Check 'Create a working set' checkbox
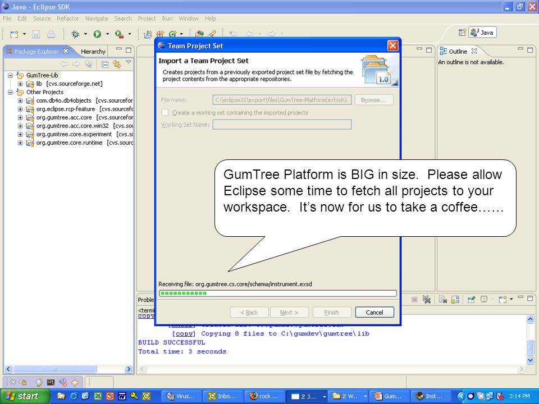The height and width of the screenshot is (404, 539). (x=165, y=112)
